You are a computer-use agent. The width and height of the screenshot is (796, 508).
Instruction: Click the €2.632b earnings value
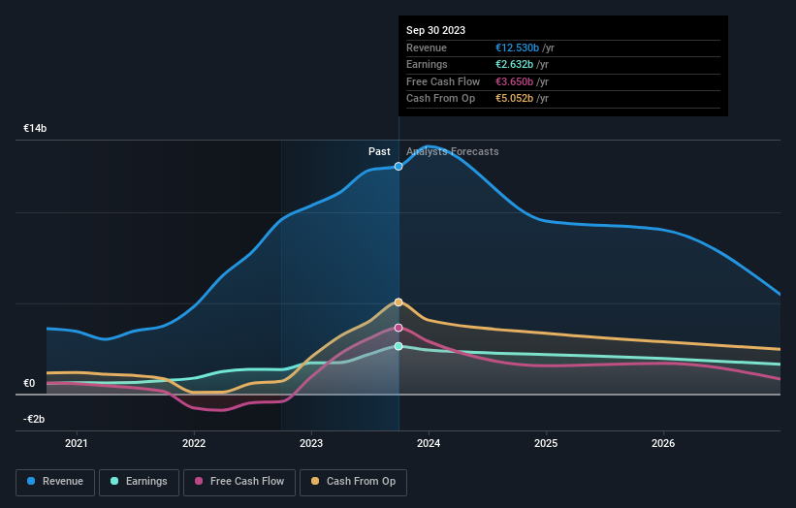coord(514,64)
